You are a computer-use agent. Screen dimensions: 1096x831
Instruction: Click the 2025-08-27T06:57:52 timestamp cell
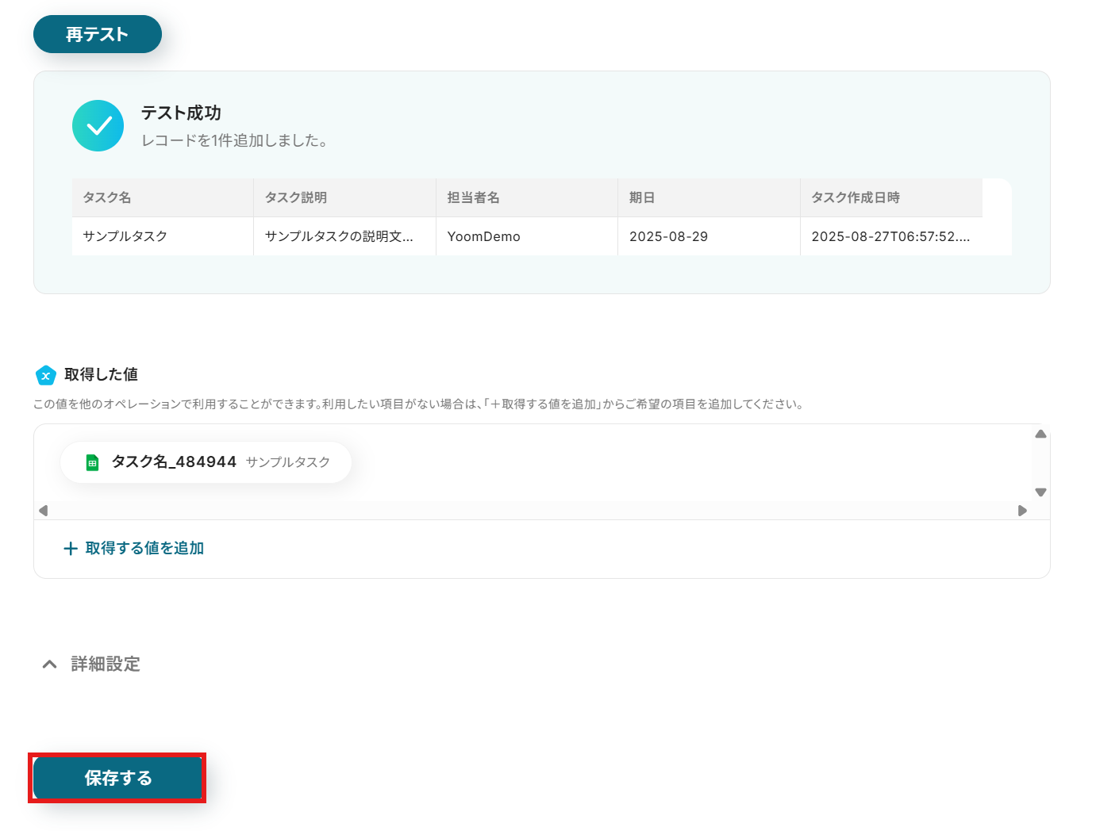coord(891,236)
